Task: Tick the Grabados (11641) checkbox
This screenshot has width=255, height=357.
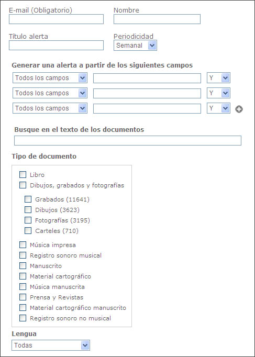Action: click(x=28, y=199)
